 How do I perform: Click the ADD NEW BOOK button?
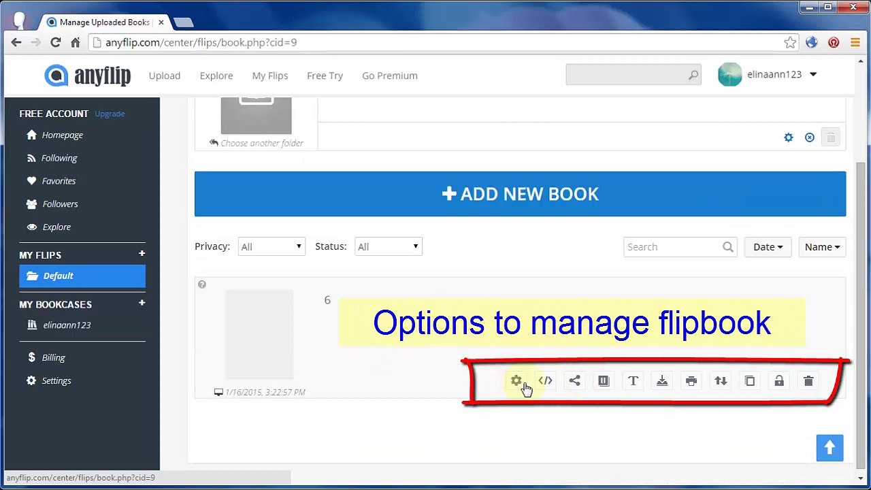coord(520,194)
